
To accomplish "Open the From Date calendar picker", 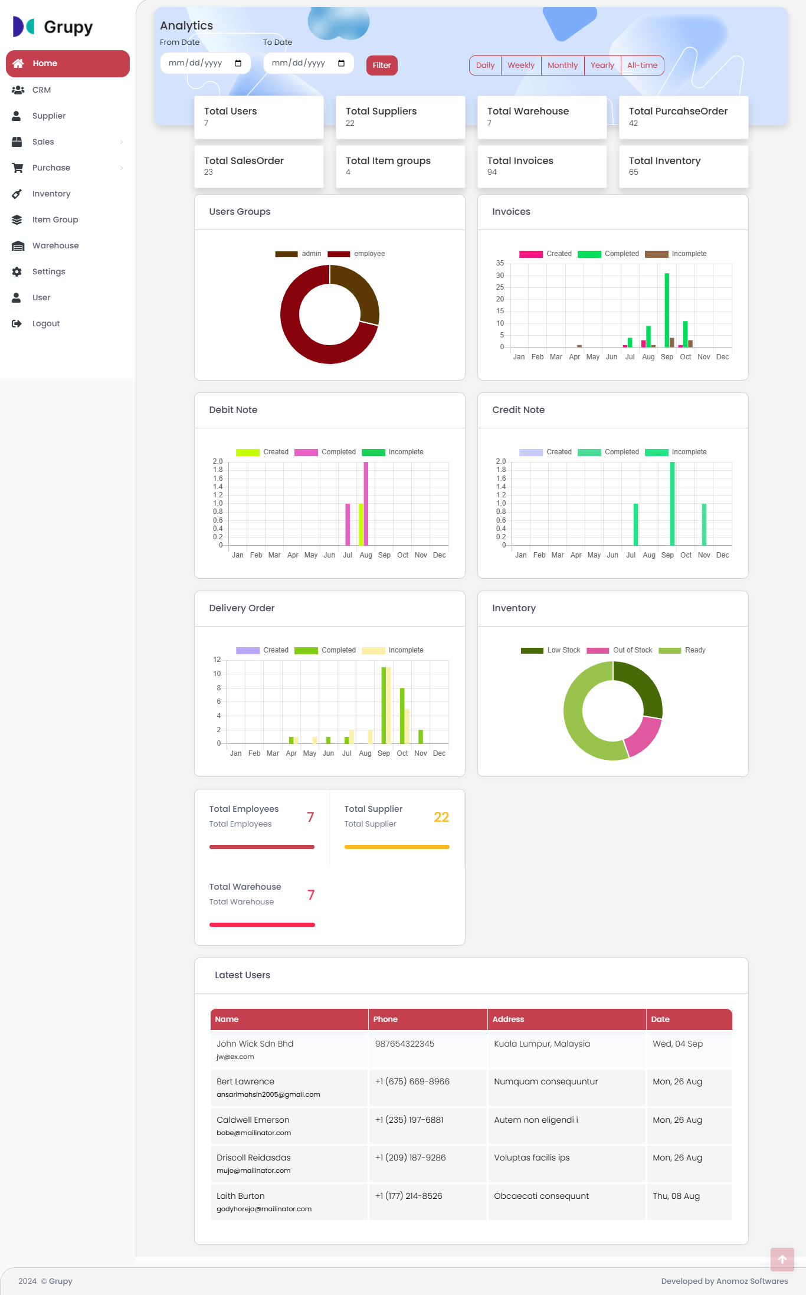I will 238,63.
